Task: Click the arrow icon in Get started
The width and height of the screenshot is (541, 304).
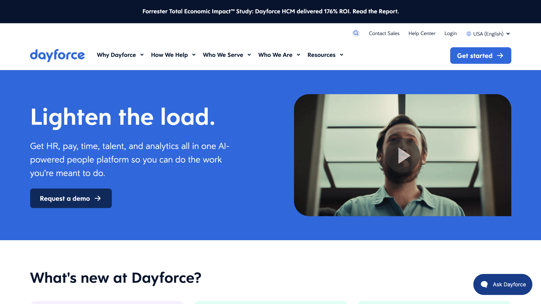Action: 500,56
